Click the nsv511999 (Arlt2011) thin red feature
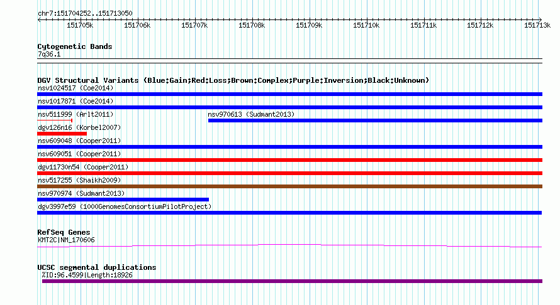560x305 pixels. click(x=55, y=120)
